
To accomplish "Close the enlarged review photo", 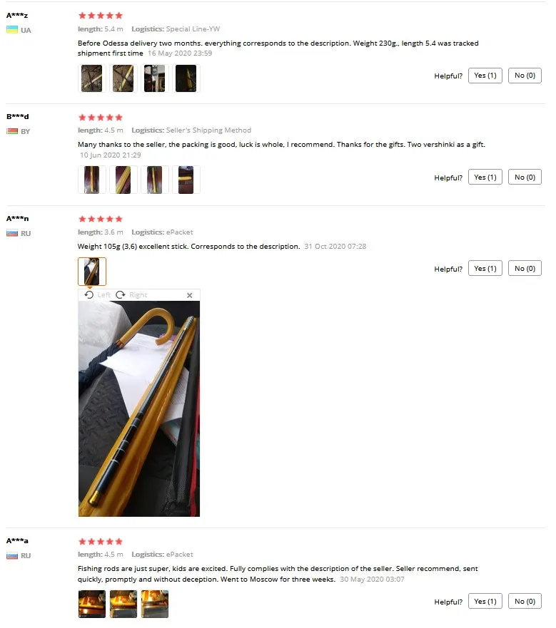I will [x=190, y=295].
